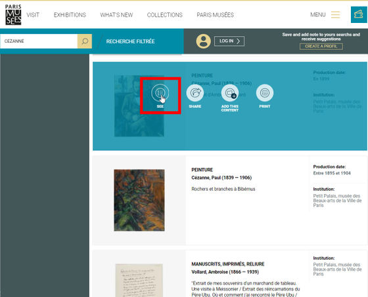
Task: Open the ticket icon in the header
Action: pos(359,14)
